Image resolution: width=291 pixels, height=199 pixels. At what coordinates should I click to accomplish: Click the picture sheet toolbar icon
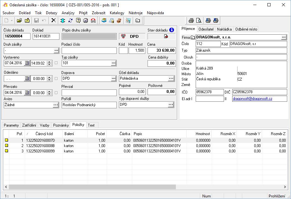coord(128,20)
